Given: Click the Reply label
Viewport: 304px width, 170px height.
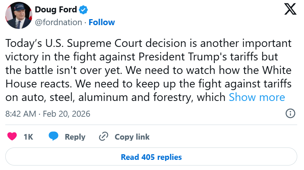Looking at the screenshot, I should coord(75,137).
